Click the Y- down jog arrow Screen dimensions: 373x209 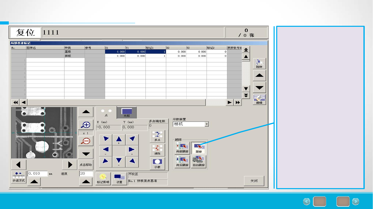click(x=119, y=162)
